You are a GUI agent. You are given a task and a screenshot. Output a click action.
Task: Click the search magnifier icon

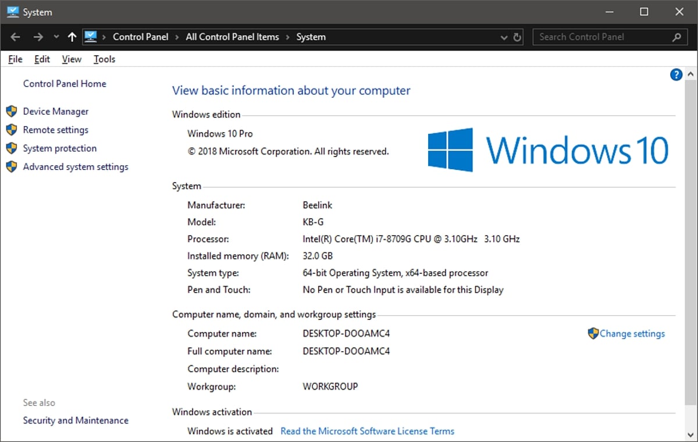point(676,37)
